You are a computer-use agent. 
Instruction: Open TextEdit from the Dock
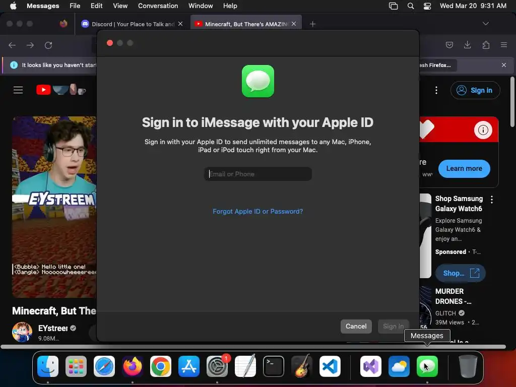(245, 366)
